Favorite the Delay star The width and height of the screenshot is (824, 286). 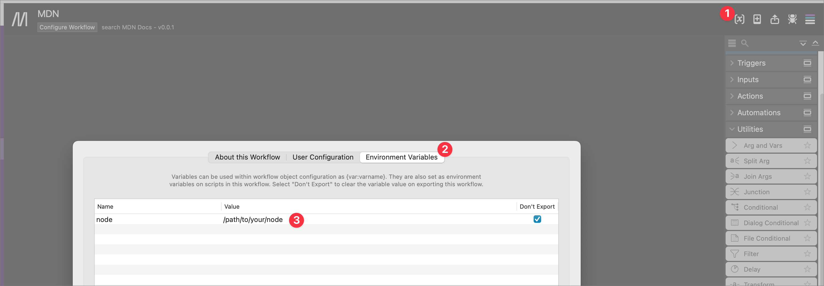[807, 269]
